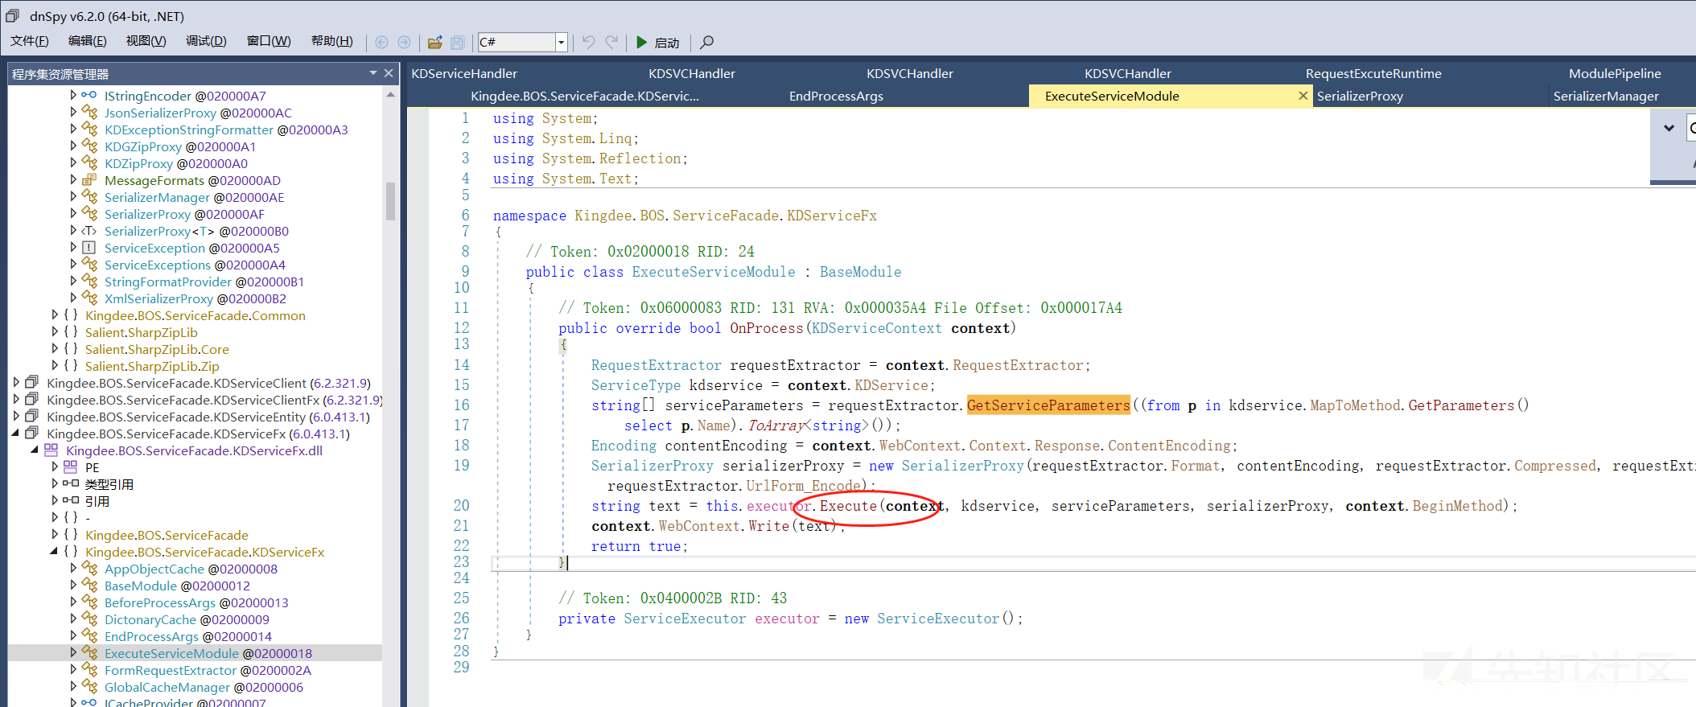Close the assembly explorer panel
The image size is (1696, 707).
pyautogui.click(x=389, y=73)
